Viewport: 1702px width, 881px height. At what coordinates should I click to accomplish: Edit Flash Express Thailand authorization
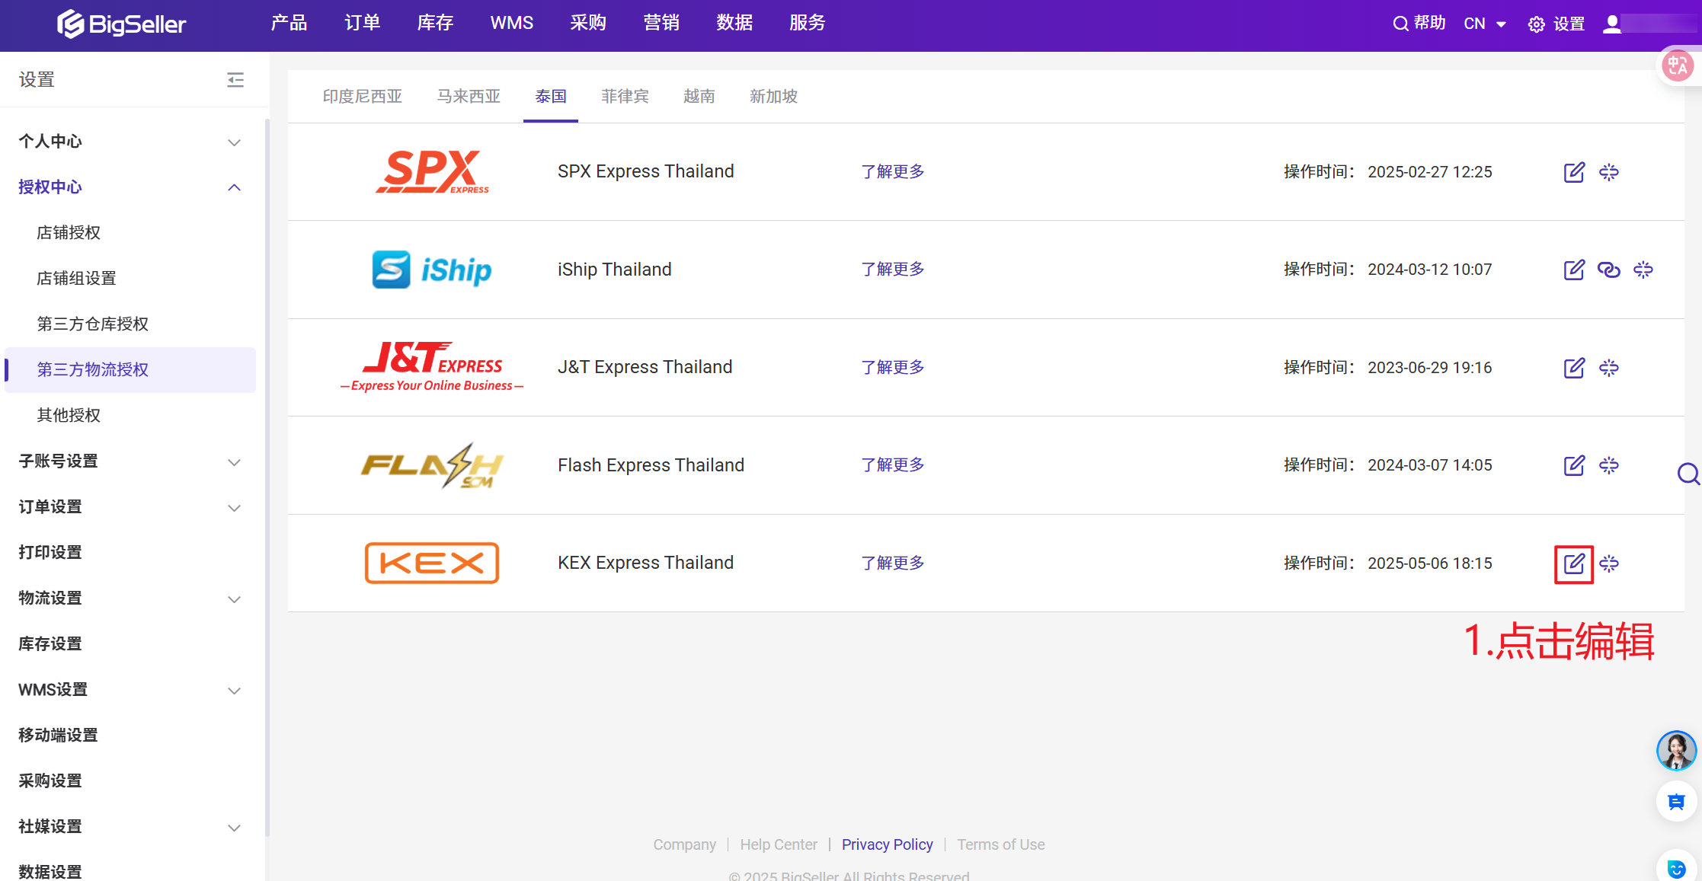pos(1574,465)
